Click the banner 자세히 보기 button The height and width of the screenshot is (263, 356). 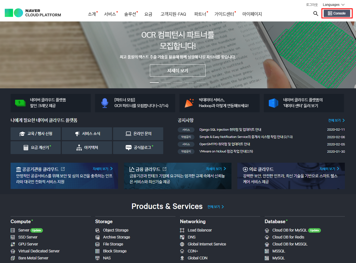click(178, 70)
